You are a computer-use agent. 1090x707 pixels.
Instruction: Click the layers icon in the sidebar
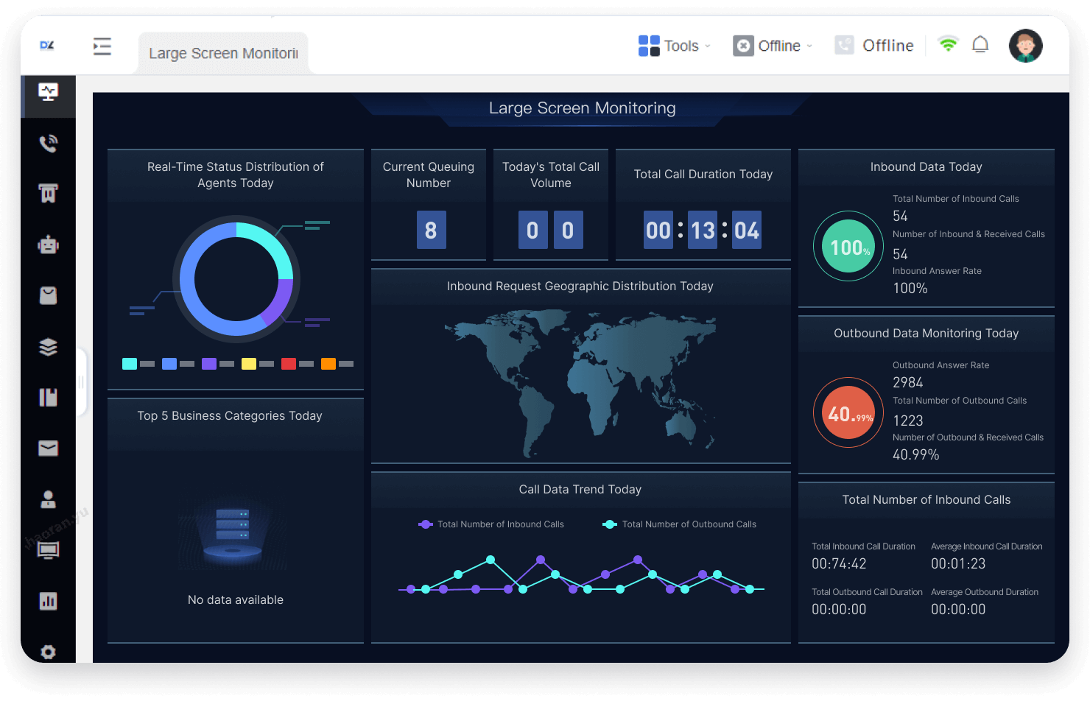pyautogui.click(x=48, y=346)
